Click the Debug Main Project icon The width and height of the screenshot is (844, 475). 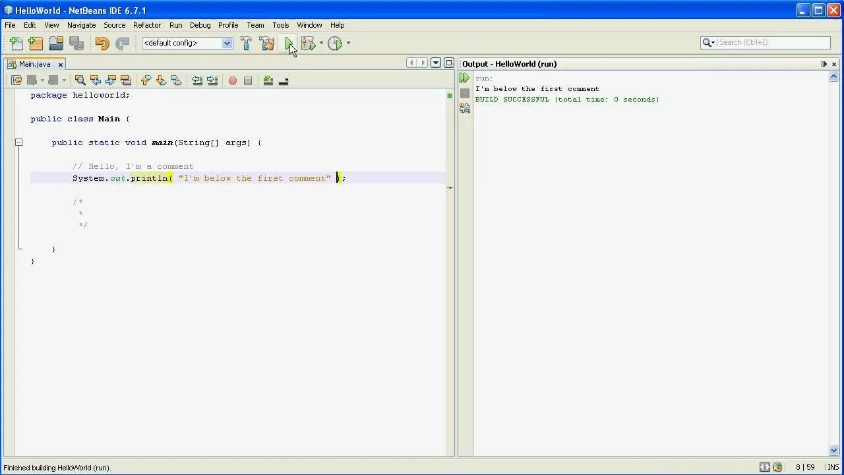coord(308,44)
